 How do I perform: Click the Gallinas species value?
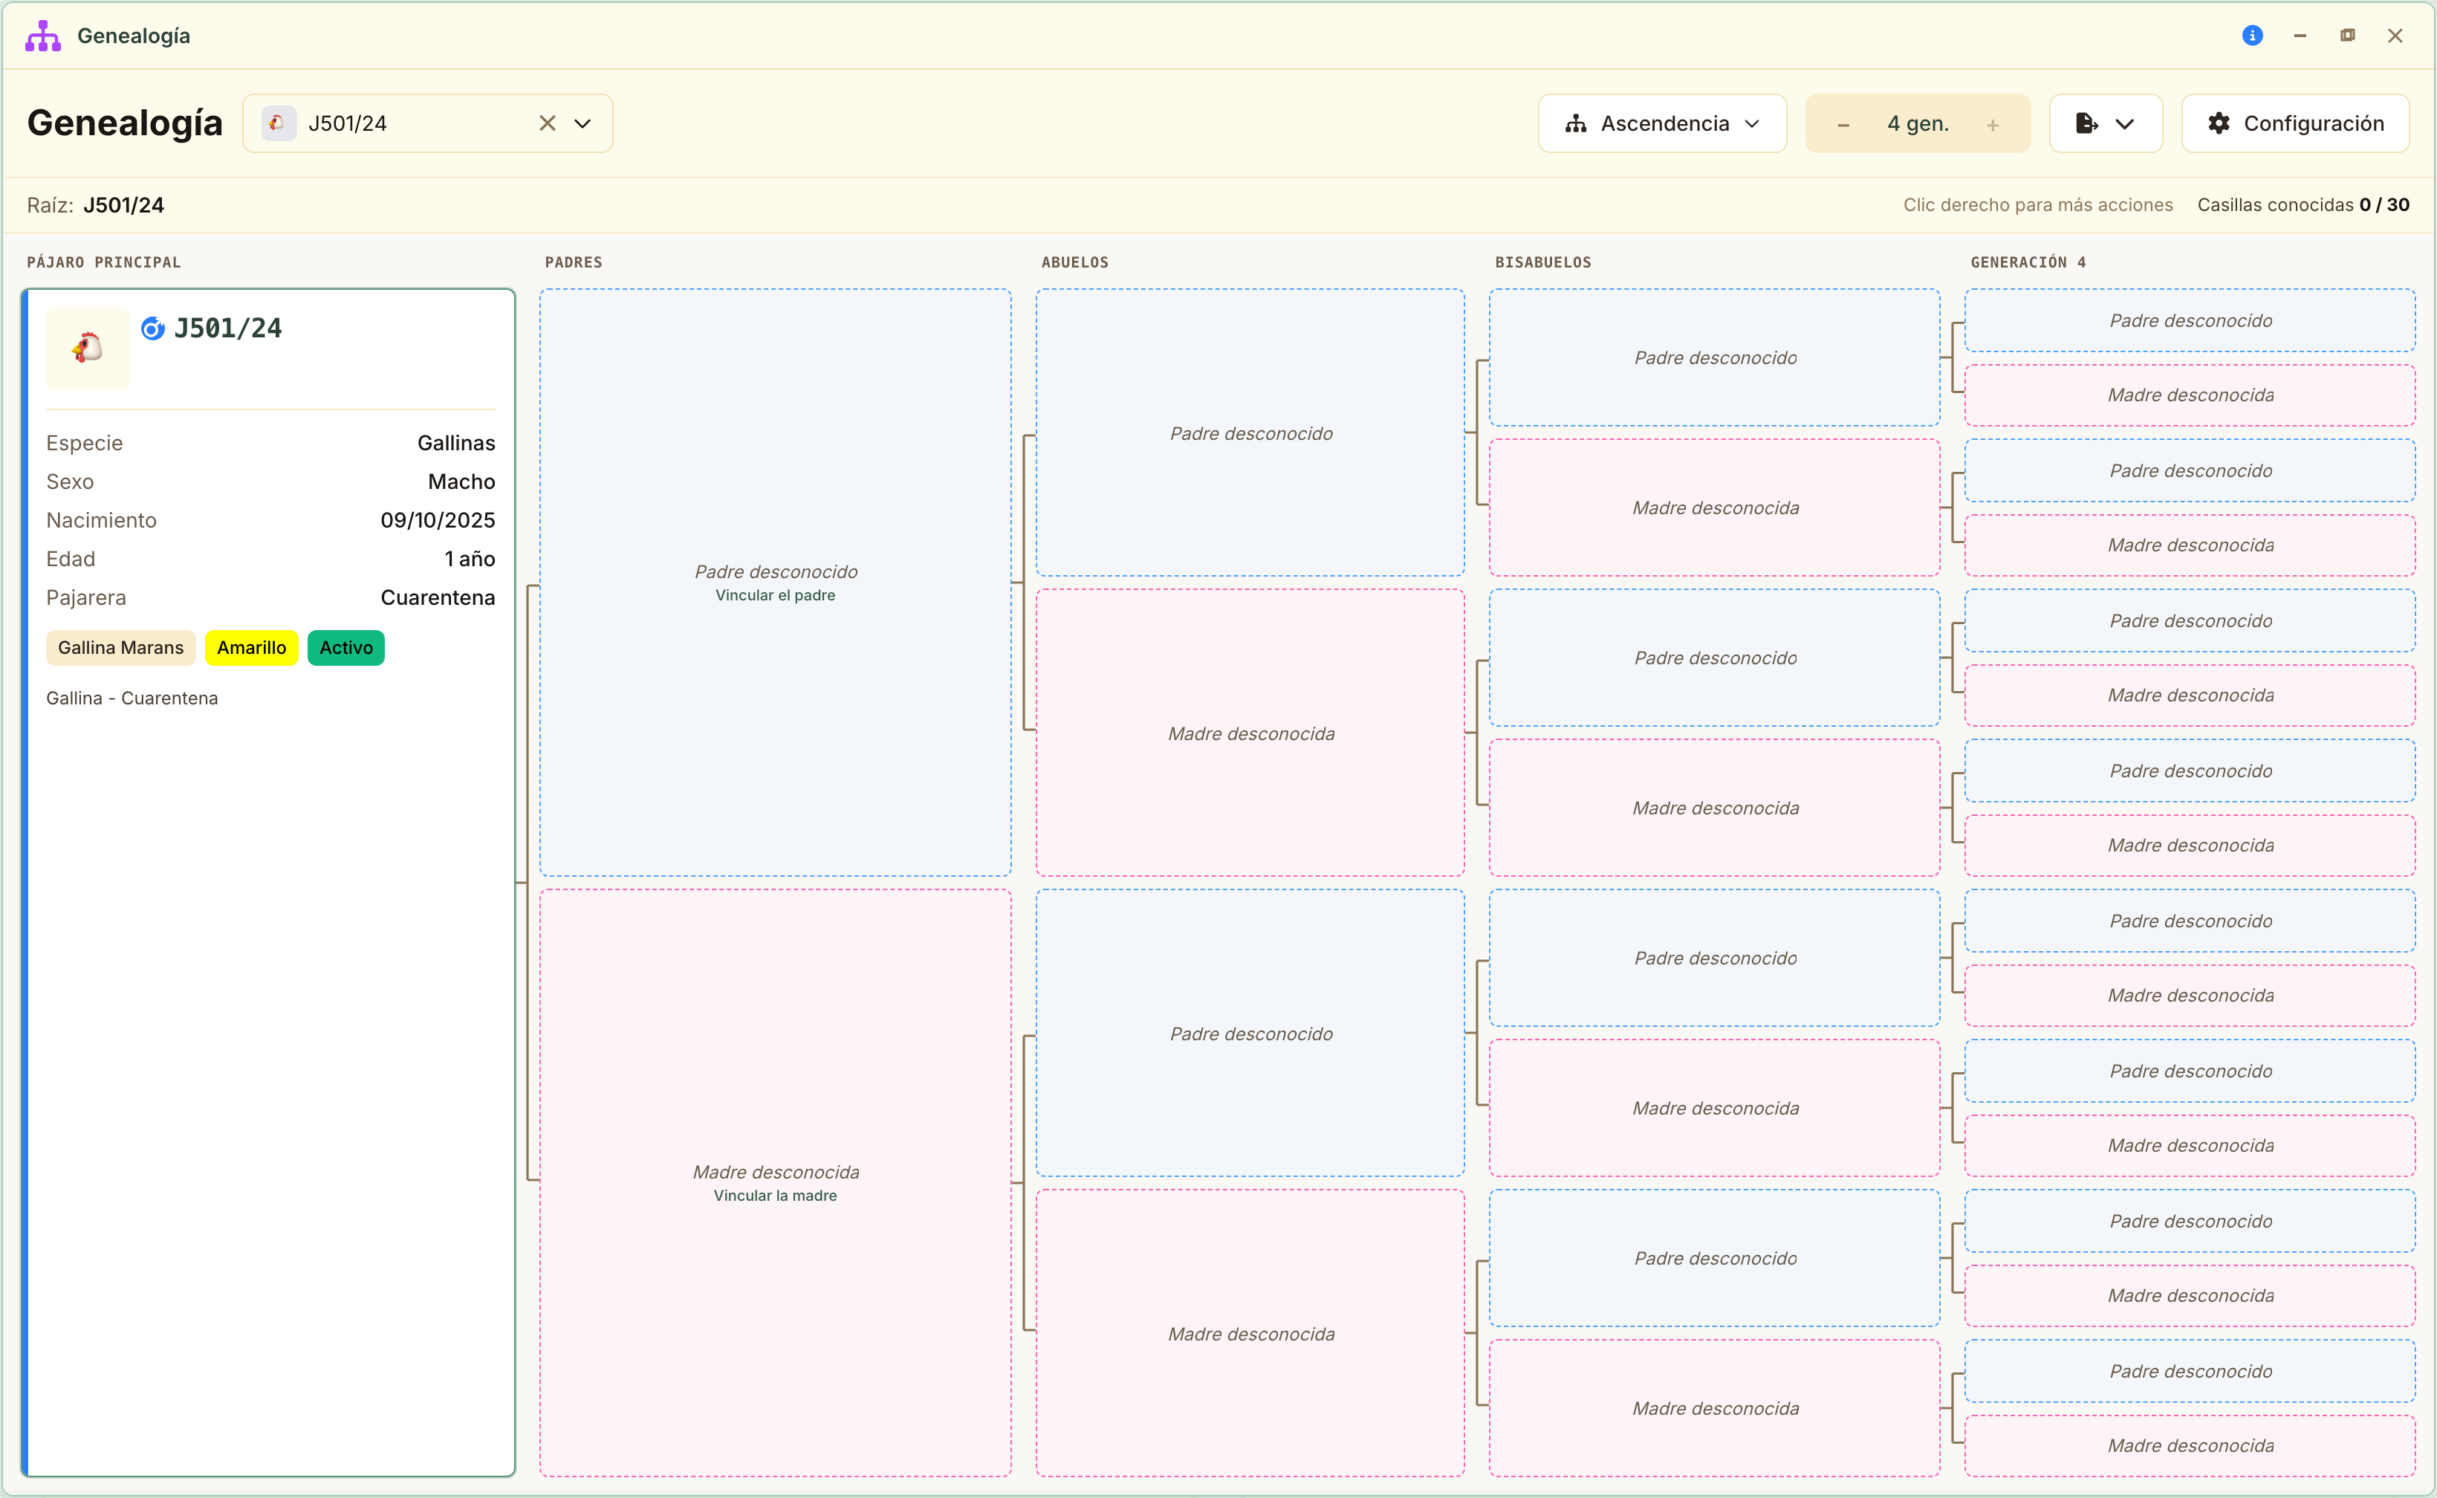pyautogui.click(x=455, y=443)
